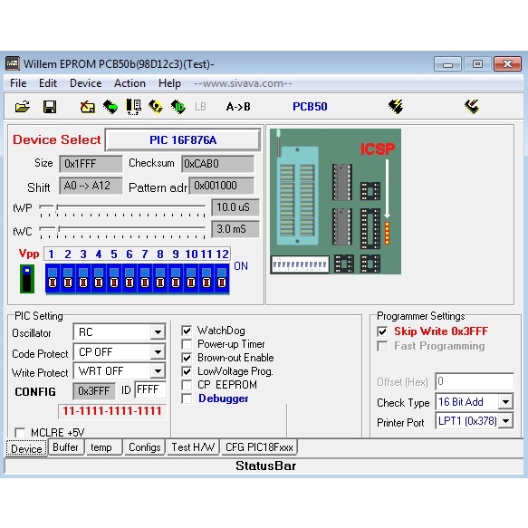
Task: Switch to the Configs tab
Action: click(145, 447)
